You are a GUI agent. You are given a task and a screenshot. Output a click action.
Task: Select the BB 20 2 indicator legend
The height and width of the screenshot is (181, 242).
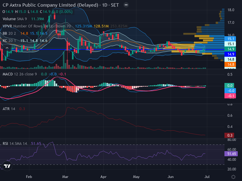pyautogui.click(x=9, y=33)
